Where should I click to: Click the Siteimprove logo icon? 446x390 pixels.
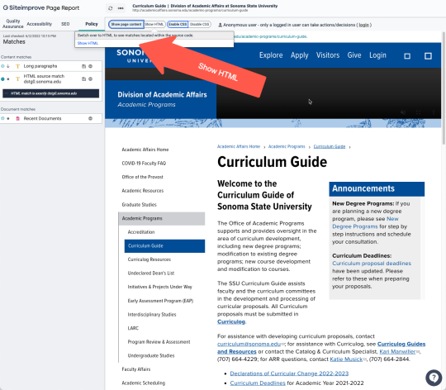[6, 7]
